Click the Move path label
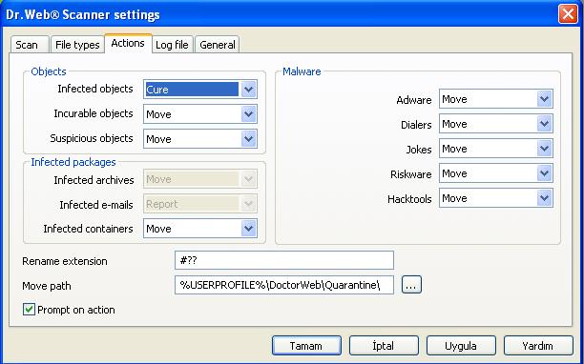The image size is (584, 364). [x=47, y=286]
